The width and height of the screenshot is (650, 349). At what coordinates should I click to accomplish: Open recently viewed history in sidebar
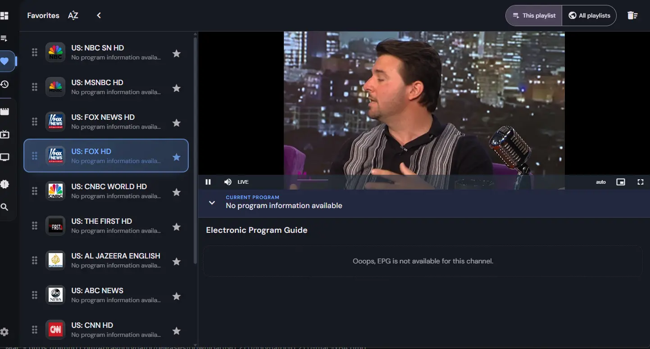5,84
